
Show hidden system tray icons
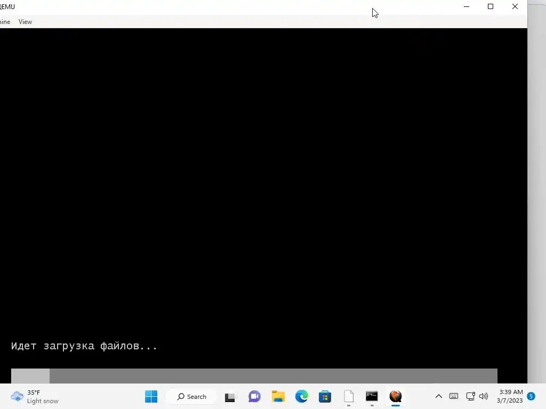(439, 396)
